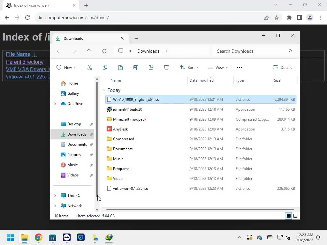The height and width of the screenshot is (245, 327).
Task: Open Chrome extensions puzzle icon
Action: [x=289, y=18]
